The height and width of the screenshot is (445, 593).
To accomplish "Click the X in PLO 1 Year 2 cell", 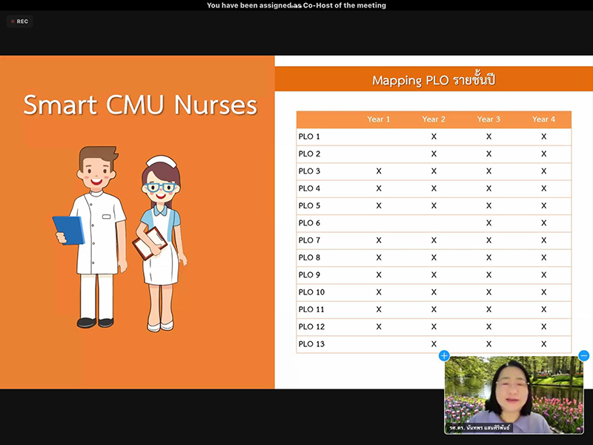I will point(434,136).
